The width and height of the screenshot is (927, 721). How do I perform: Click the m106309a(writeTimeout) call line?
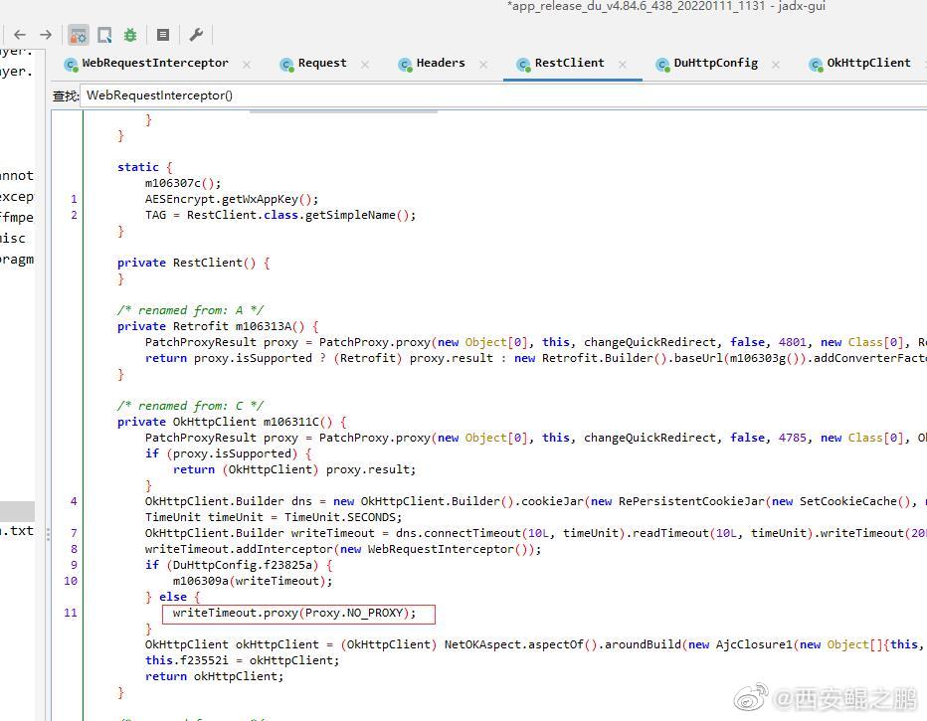click(x=253, y=581)
